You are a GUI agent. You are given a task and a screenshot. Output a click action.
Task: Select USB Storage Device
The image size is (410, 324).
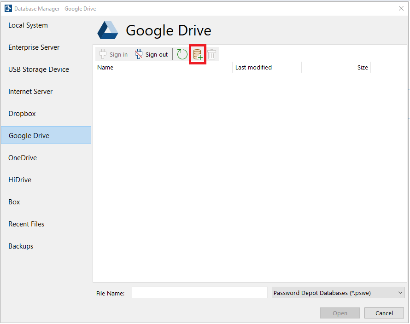click(39, 69)
